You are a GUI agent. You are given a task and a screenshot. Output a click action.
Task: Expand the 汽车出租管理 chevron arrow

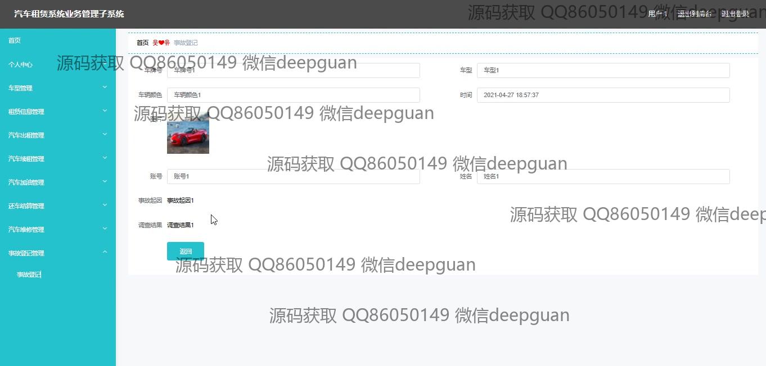click(x=105, y=134)
